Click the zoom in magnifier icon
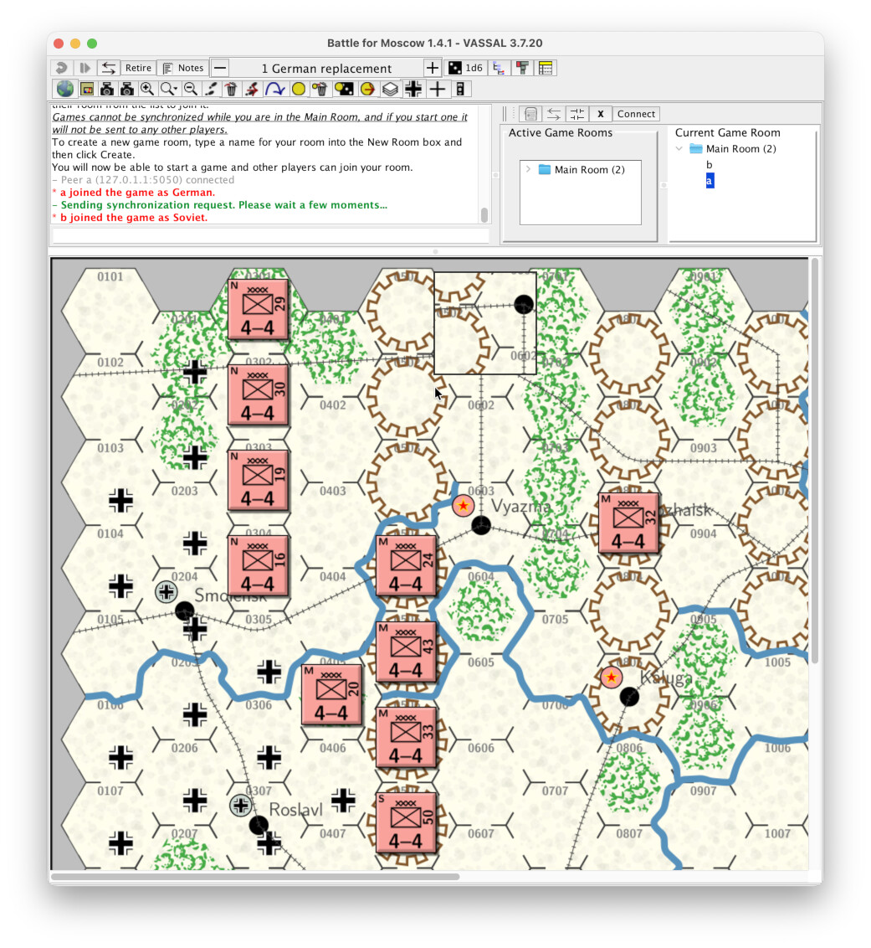Screen dimensions: 871x948 [147, 89]
